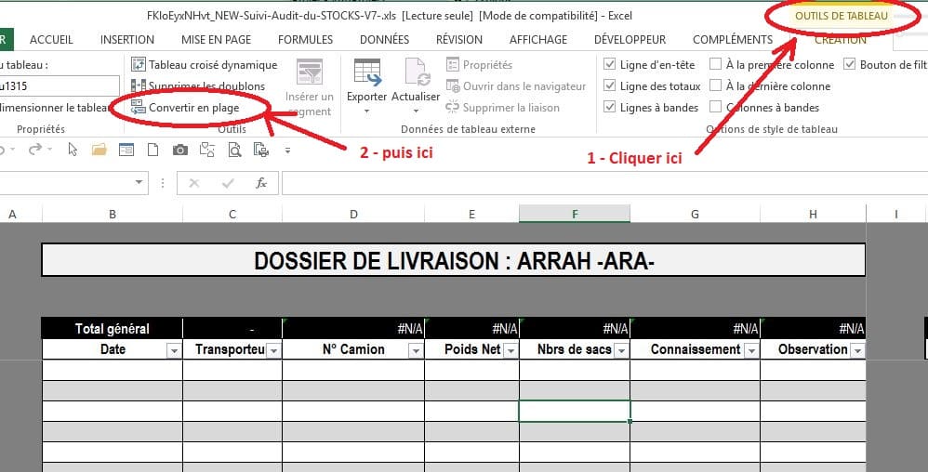Open print preview magnifier icon
928x472 pixels.
tap(235, 151)
